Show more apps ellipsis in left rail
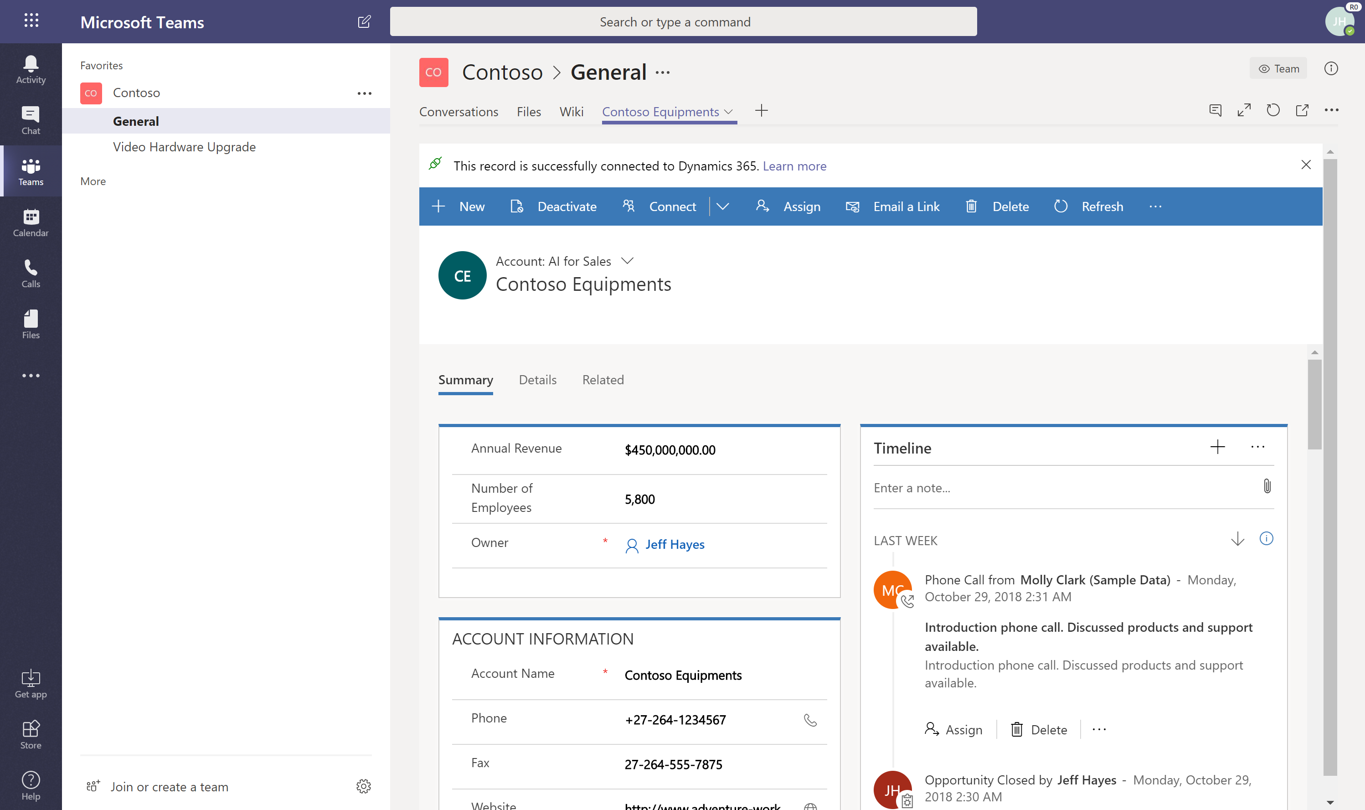Image resolution: width=1365 pixels, height=810 pixels. [x=31, y=376]
